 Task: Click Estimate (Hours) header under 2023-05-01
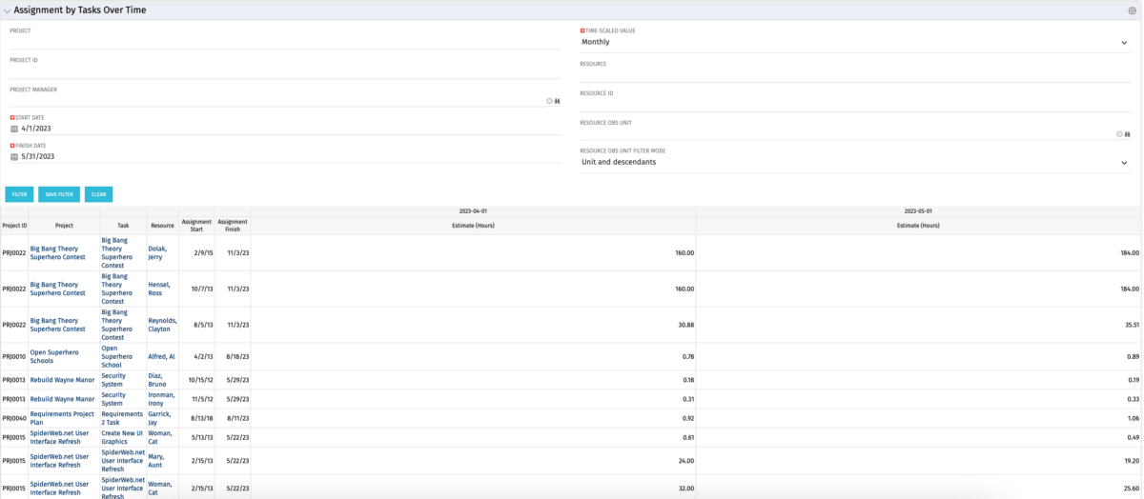(x=918, y=226)
